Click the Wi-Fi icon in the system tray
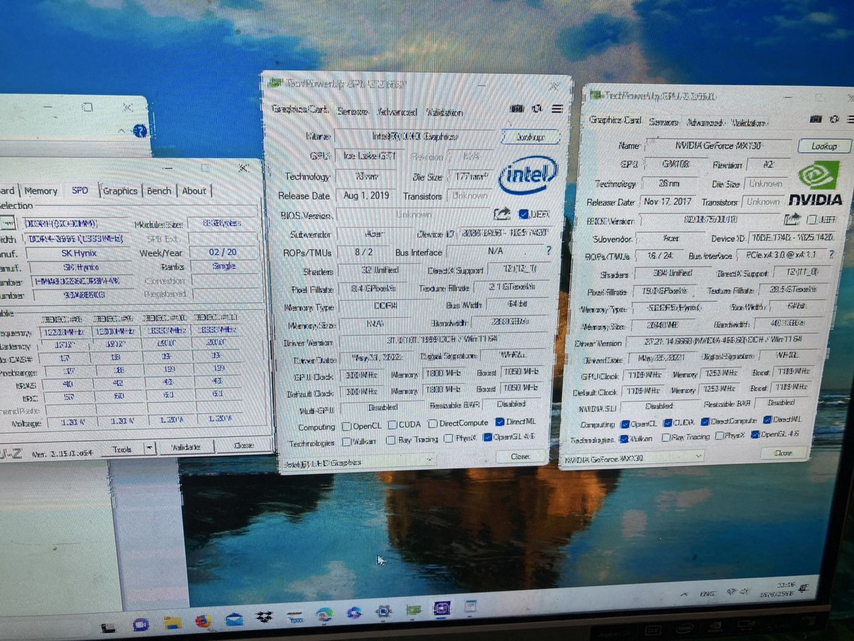 [x=732, y=592]
